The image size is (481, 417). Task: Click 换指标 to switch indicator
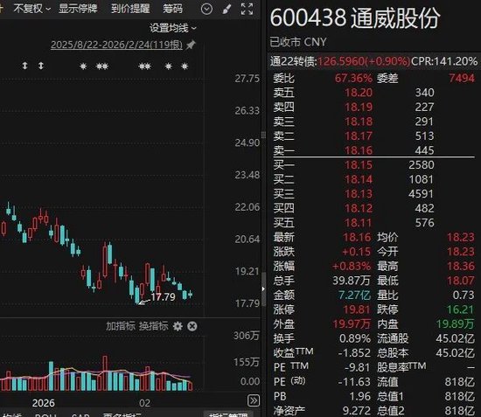(153, 326)
